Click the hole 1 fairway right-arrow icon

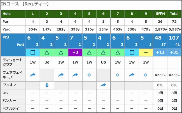tap(33, 75)
